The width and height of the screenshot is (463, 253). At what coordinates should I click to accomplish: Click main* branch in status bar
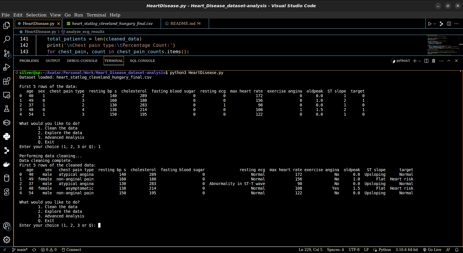pyautogui.click(x=20, y=250)
